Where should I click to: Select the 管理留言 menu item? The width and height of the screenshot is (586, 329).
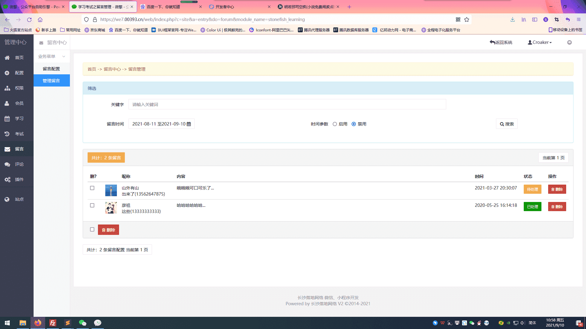52,81
